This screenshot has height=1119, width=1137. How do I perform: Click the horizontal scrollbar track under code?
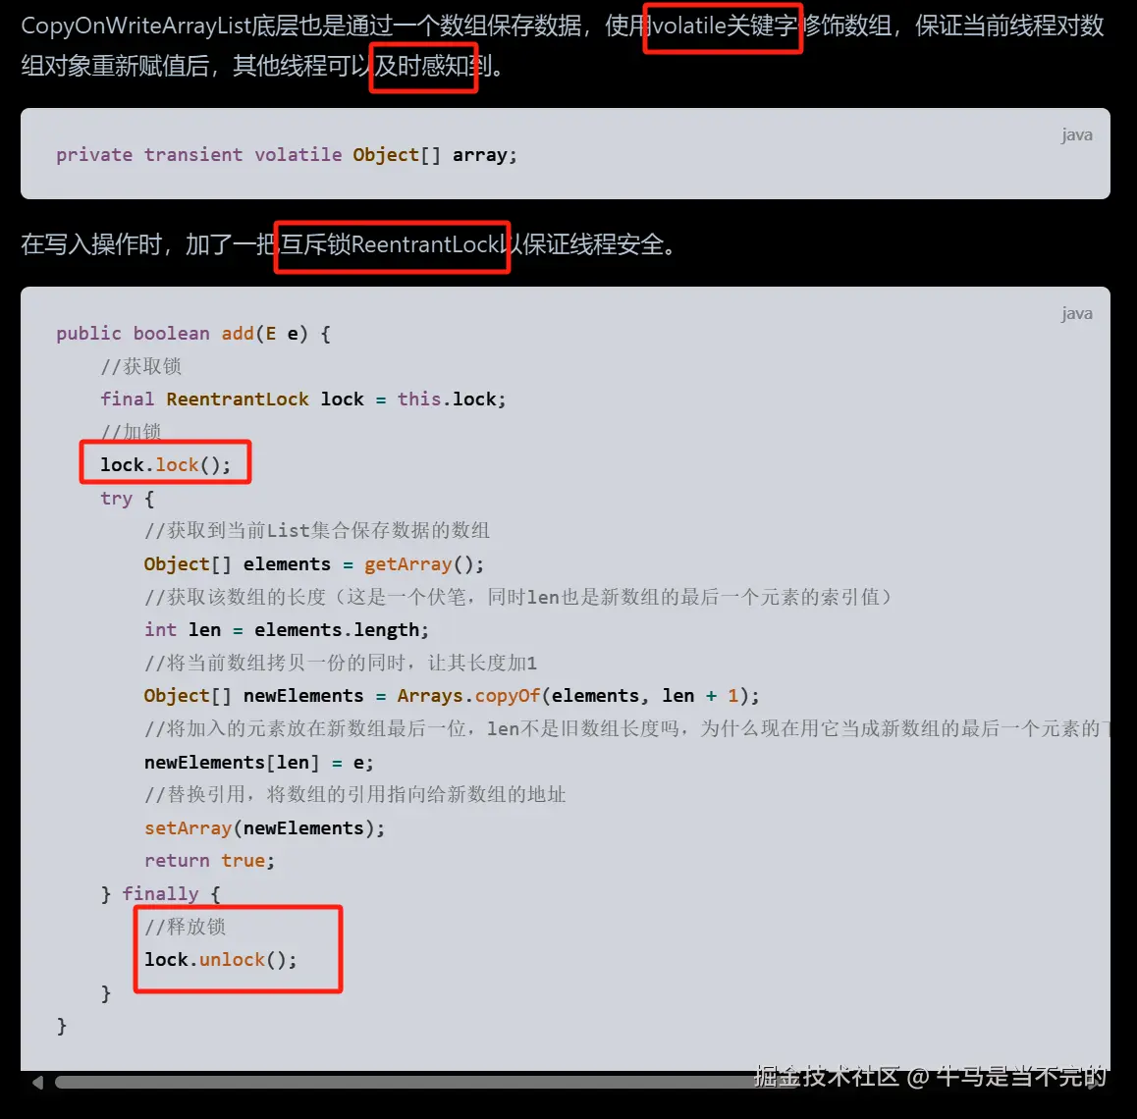coord(580,1082)
